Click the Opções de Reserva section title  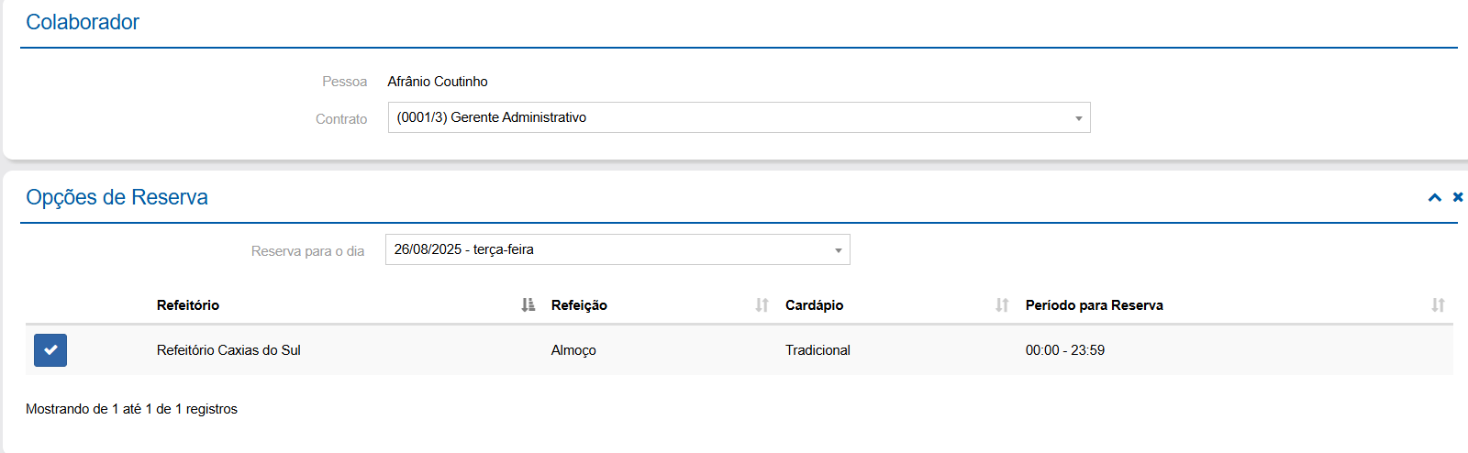click(117, 197)
